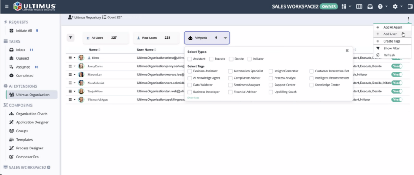Open the settings gear menu

[x=395, y=6]
